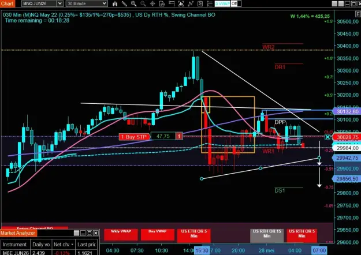Click the 30132,60 blue price marker
This screenshot has height=255, width=361.
point(347,111)
